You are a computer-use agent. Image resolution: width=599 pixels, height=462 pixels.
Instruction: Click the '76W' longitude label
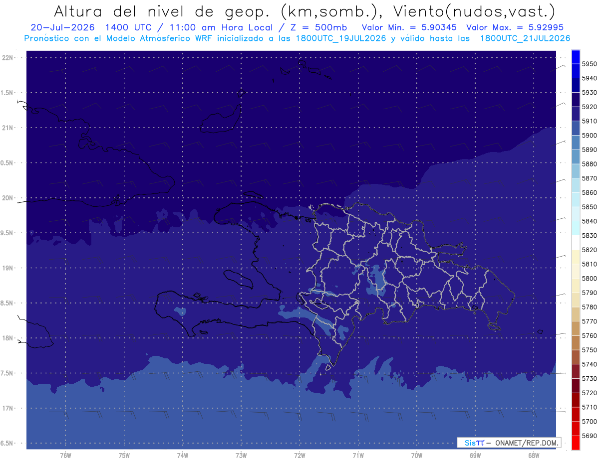[65, 456]
